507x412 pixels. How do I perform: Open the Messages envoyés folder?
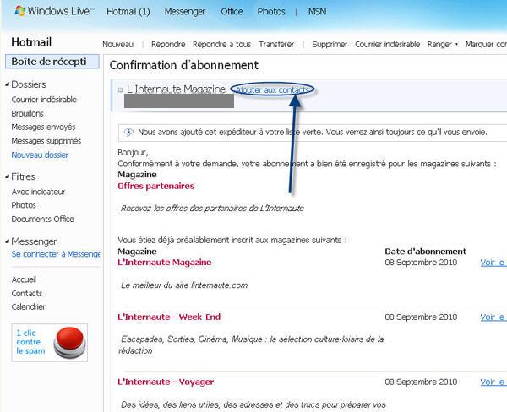(x=43, y=127)
